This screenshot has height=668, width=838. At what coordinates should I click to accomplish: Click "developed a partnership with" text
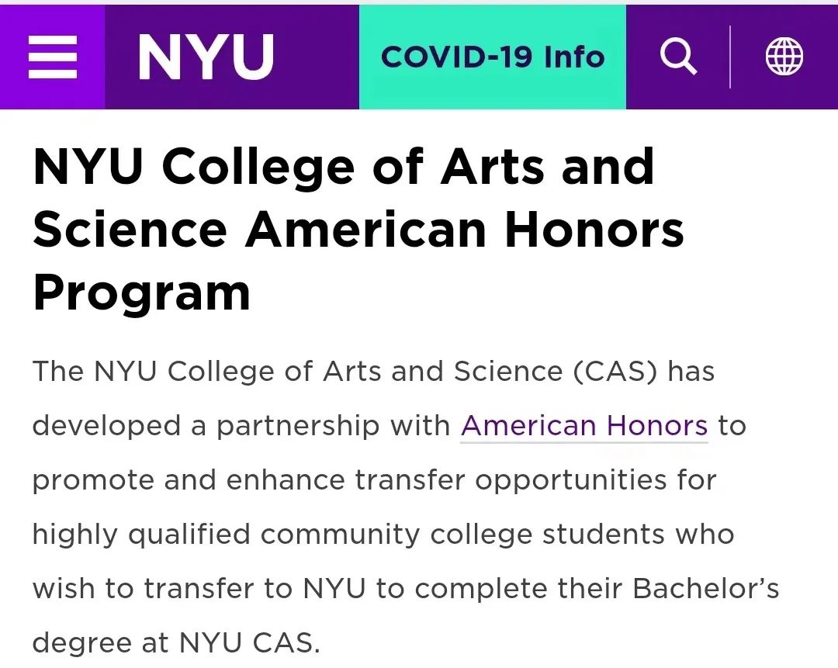[x=241, y=427]
